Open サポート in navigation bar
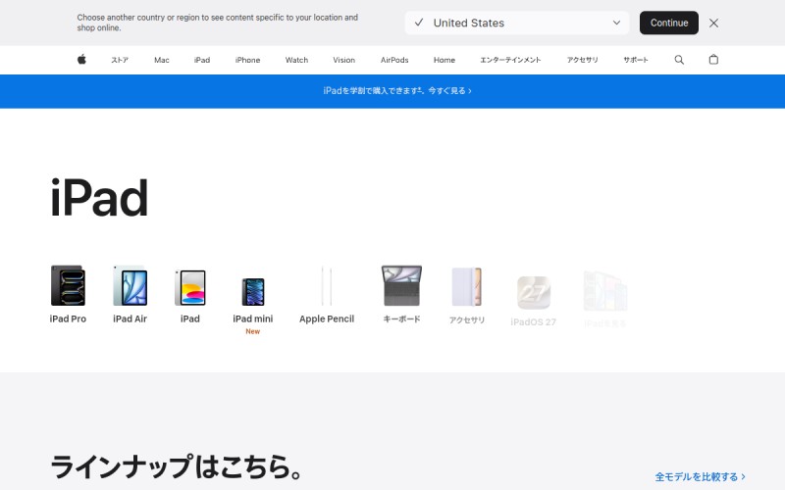Viewport: 785px width, 490px height. (636, 60)
